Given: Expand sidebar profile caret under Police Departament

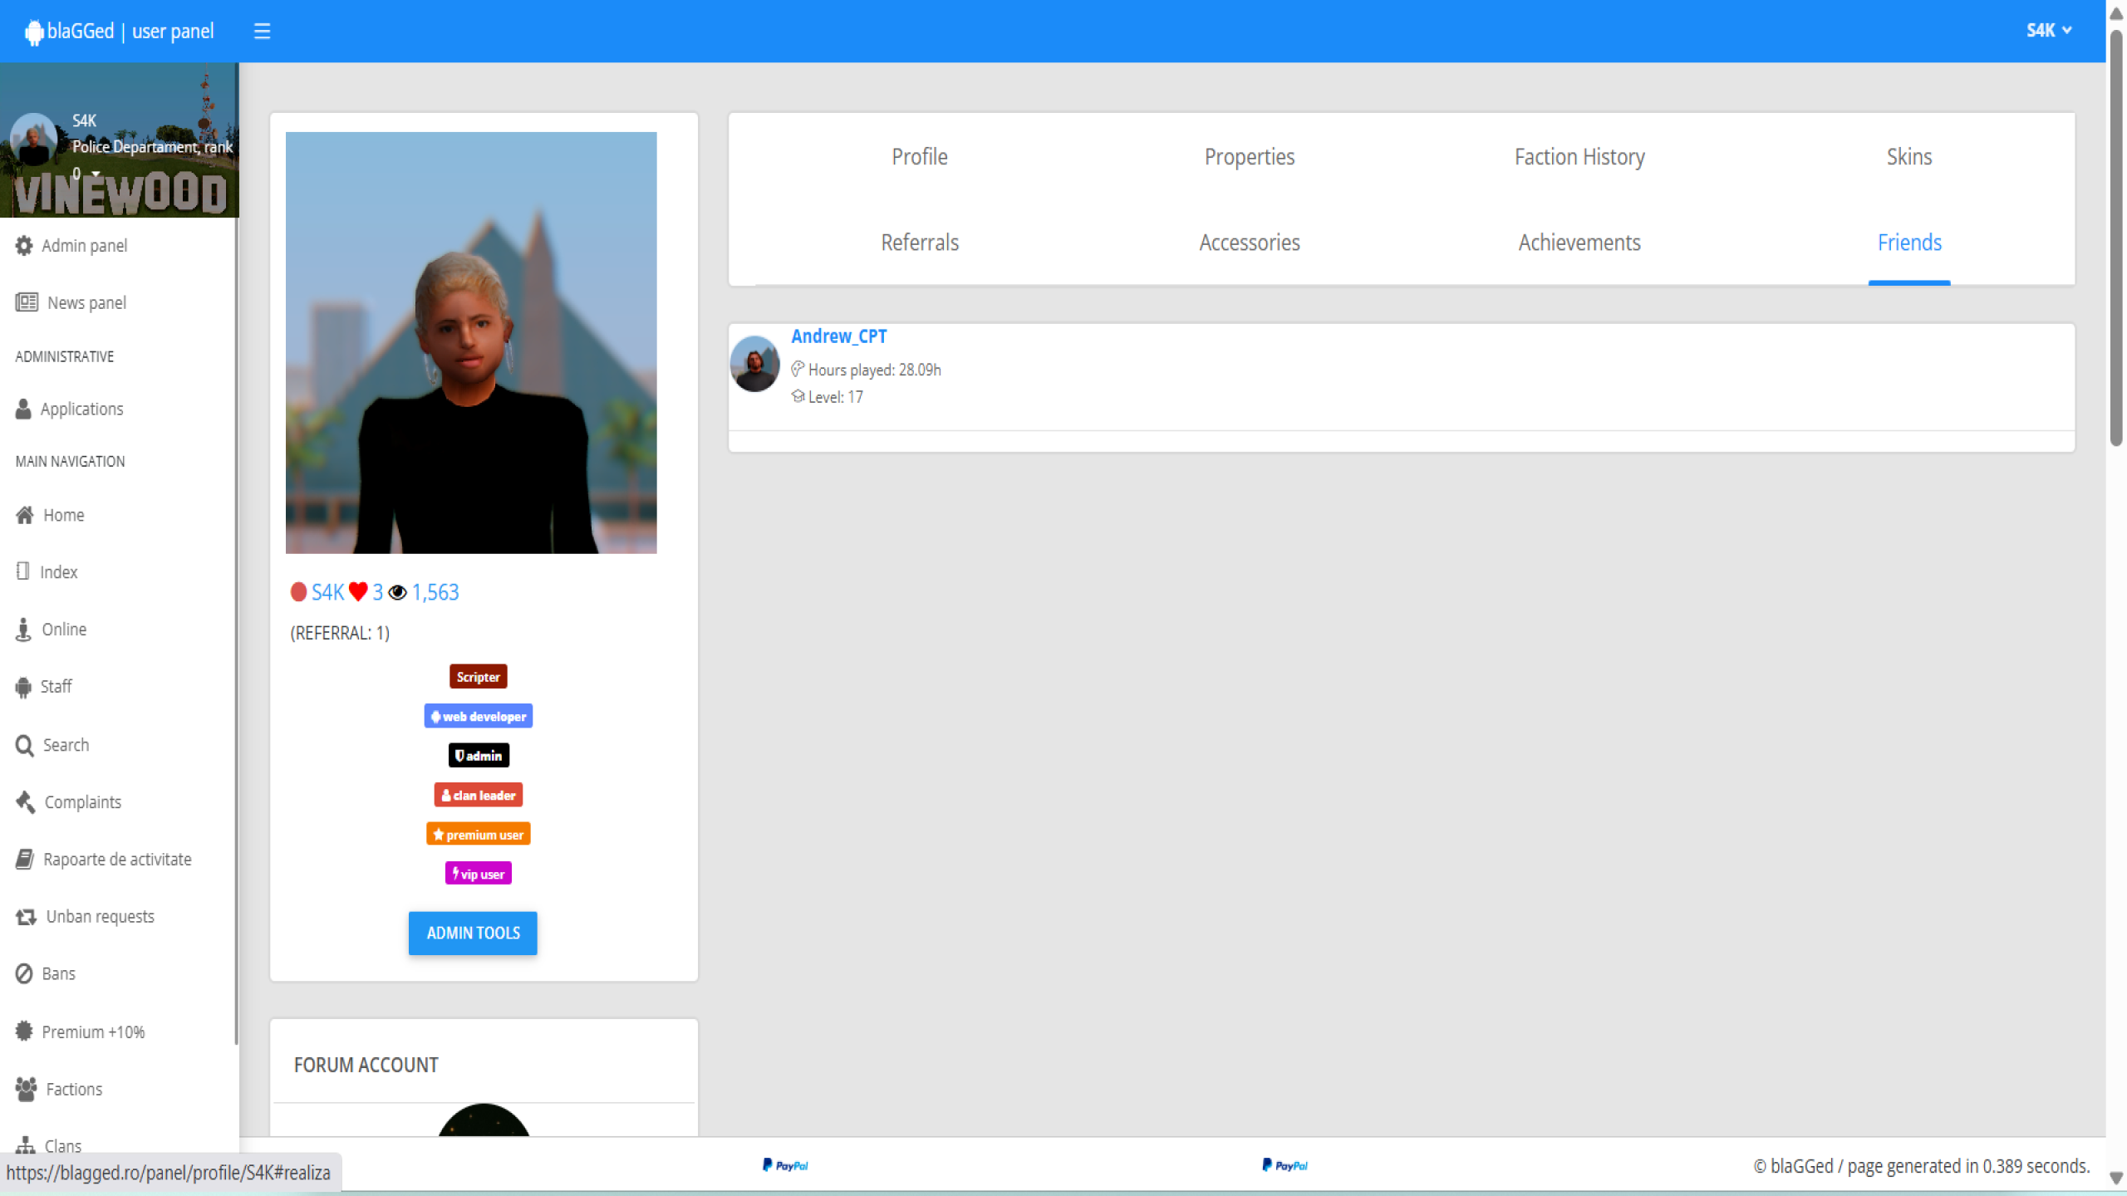Looking at the screenshot, I should (96, 174).
